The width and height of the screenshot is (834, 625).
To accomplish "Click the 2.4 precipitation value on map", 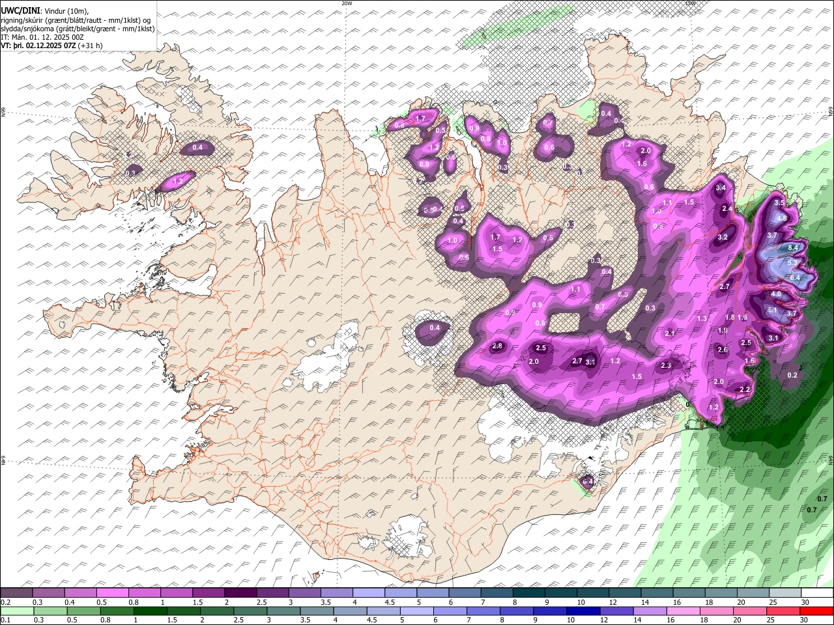I will [x=727, y=209].
